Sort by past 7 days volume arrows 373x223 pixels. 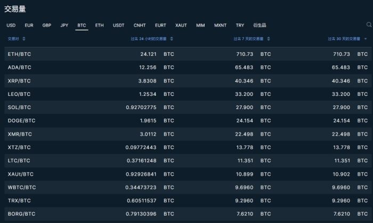pyautogui.click(x=268, y=39)
